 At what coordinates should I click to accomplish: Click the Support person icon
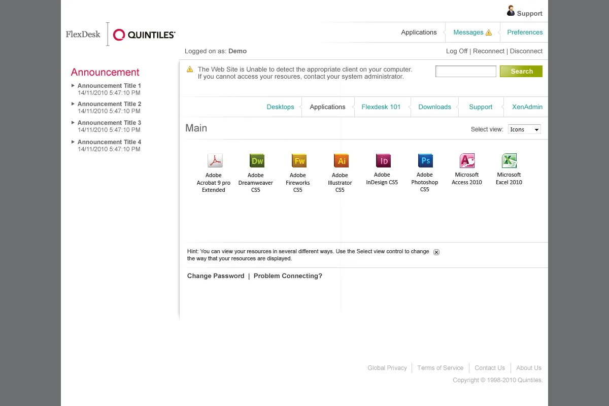(x=511, y=11)
